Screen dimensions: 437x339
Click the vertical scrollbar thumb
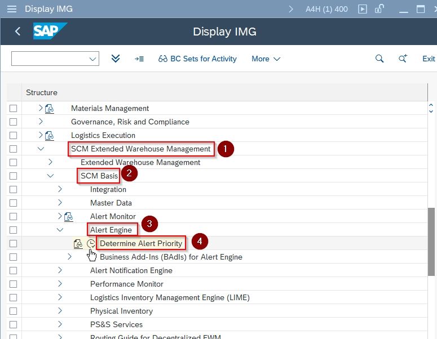point(431,242)
